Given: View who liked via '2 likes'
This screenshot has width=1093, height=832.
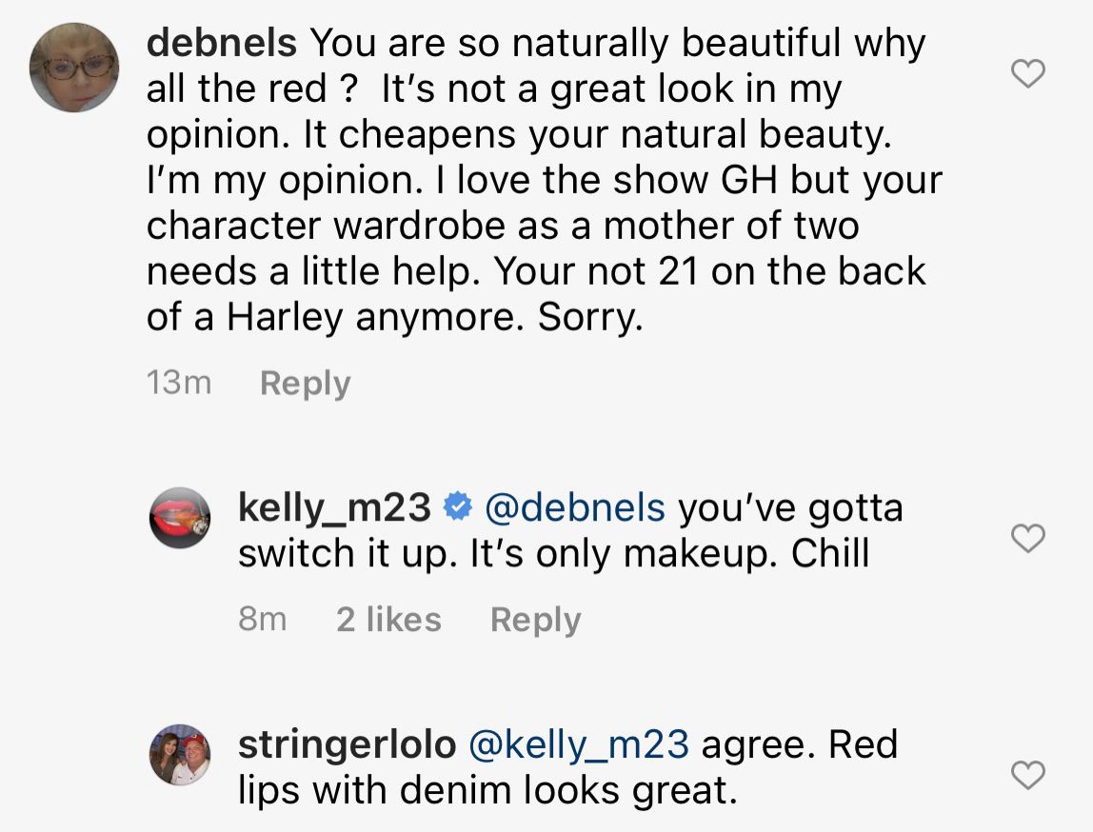Looking at the screenshot, I should point(388,620).
